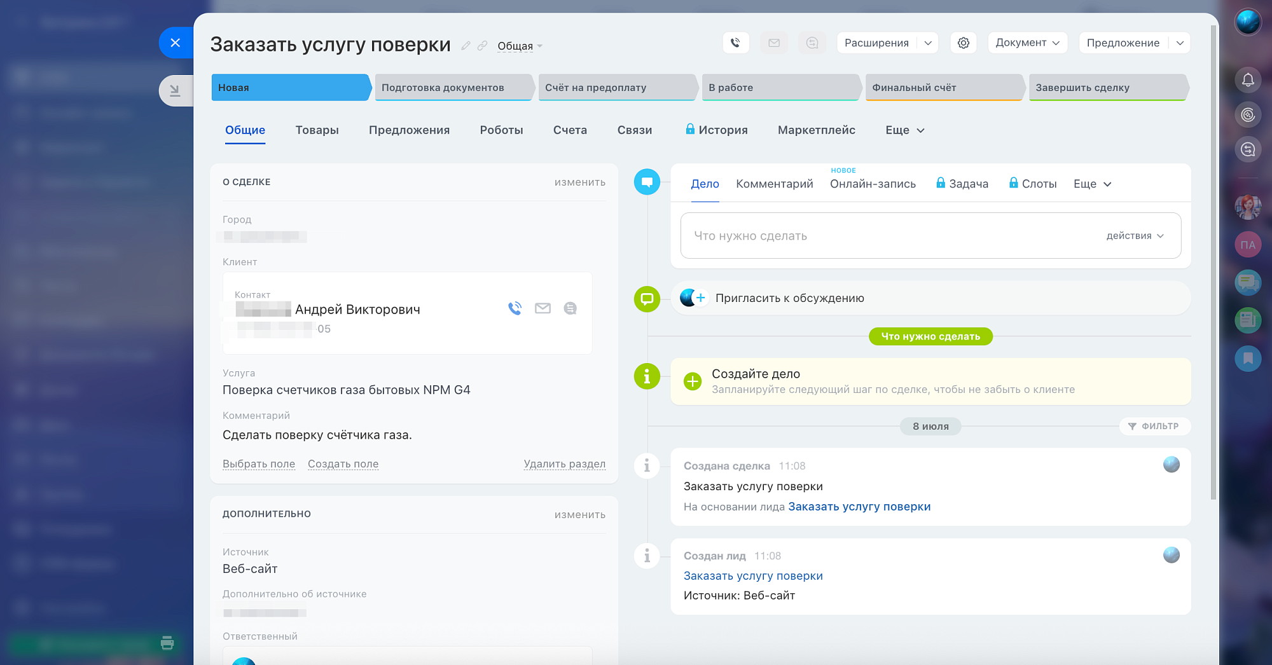Open the settings gear icon
1272x665 pixels.
coord(963,43)
